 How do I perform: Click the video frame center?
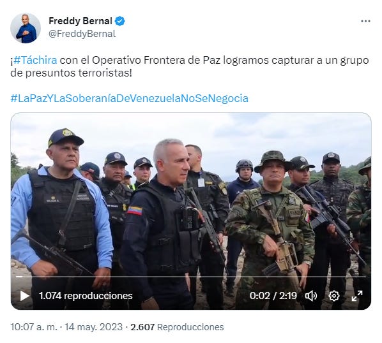pyautogui.click(x=191, y=211)
